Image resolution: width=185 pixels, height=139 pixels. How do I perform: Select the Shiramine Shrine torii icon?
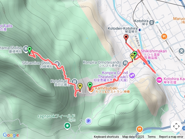coord(57,64)
